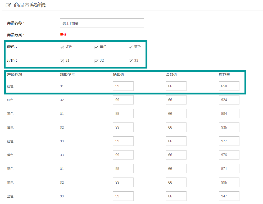Focus the 商品名称 text field
263x204 pixels.
[x=102, y=23]
